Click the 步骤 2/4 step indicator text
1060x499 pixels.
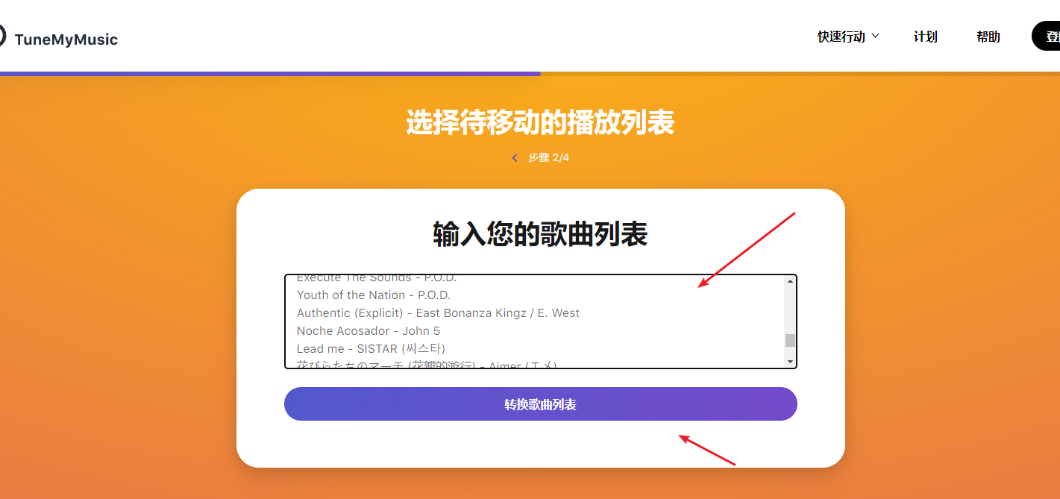pyautogui.click(x=548, y=158)
